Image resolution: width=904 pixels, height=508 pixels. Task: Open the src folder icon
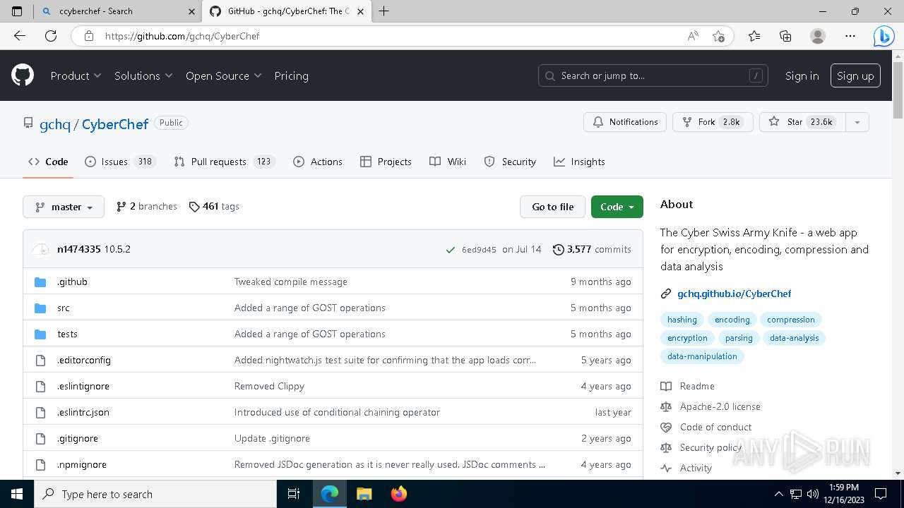[40, 308]
